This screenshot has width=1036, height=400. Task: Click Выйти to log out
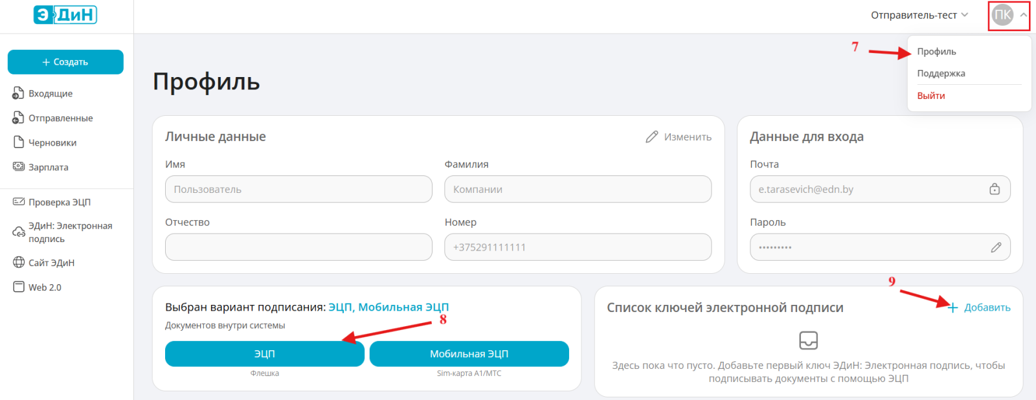pyautogui.click(x=931, y=96)
